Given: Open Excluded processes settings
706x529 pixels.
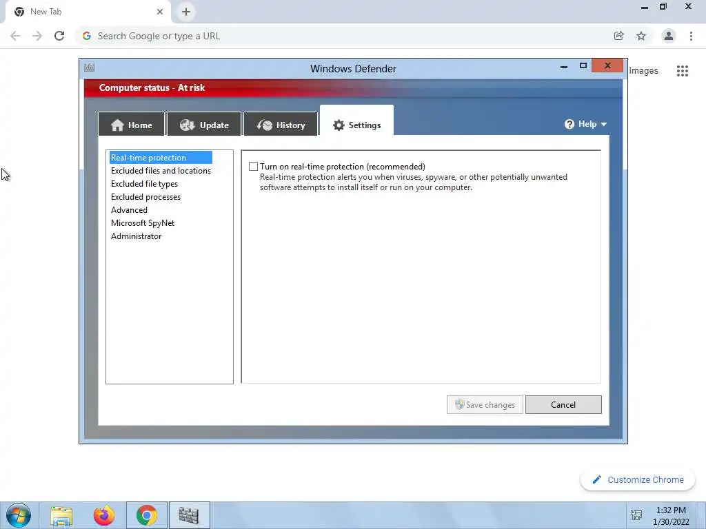Looking at the screenshot, I should (x=145, y=196).
